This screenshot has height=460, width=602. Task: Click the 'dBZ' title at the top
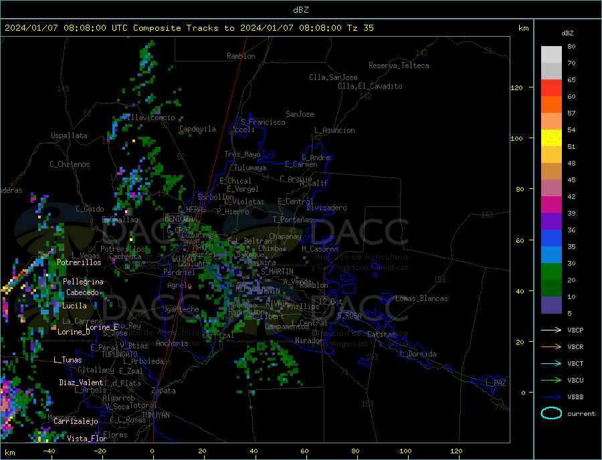point(300,10)
